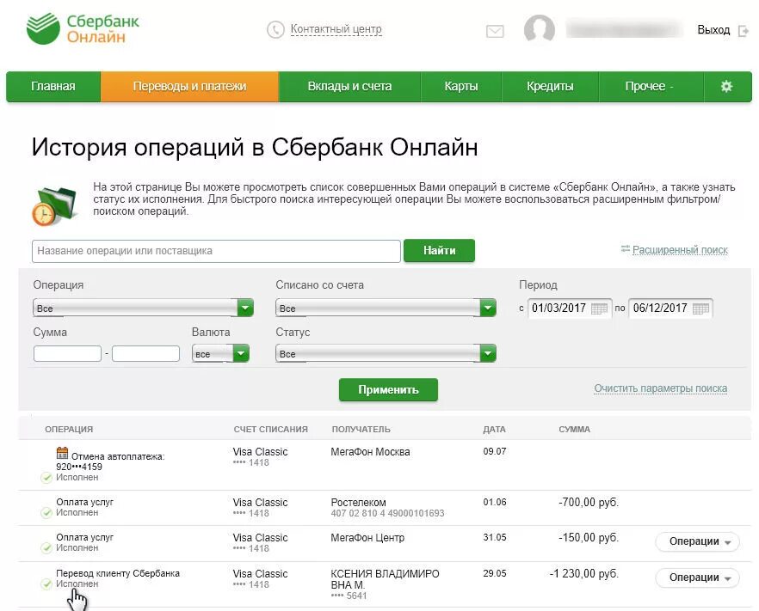This screenshot has width=759, height=611.
Task: Open calendar icon for end date 06/12/2017
Action: point(700,309)
